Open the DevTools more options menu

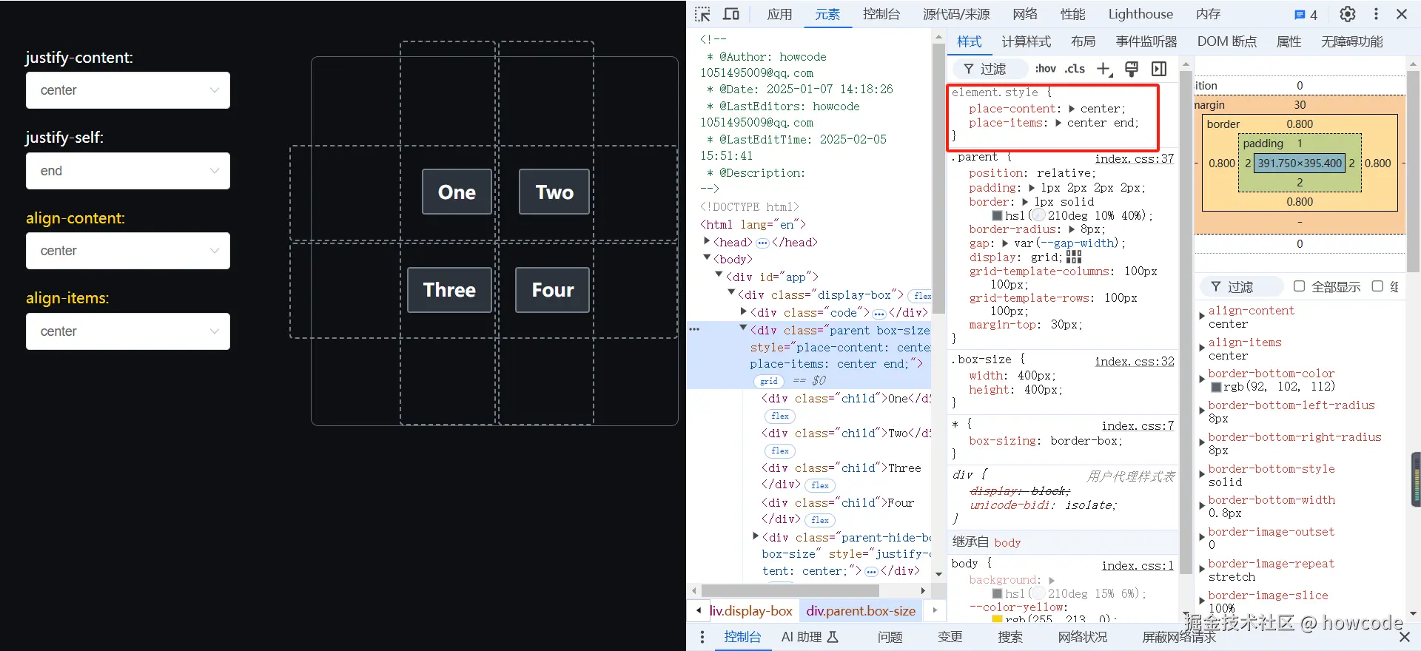[x=1376, y=14]
